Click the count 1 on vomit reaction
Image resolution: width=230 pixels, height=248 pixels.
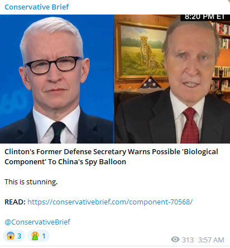pos(44,236)
